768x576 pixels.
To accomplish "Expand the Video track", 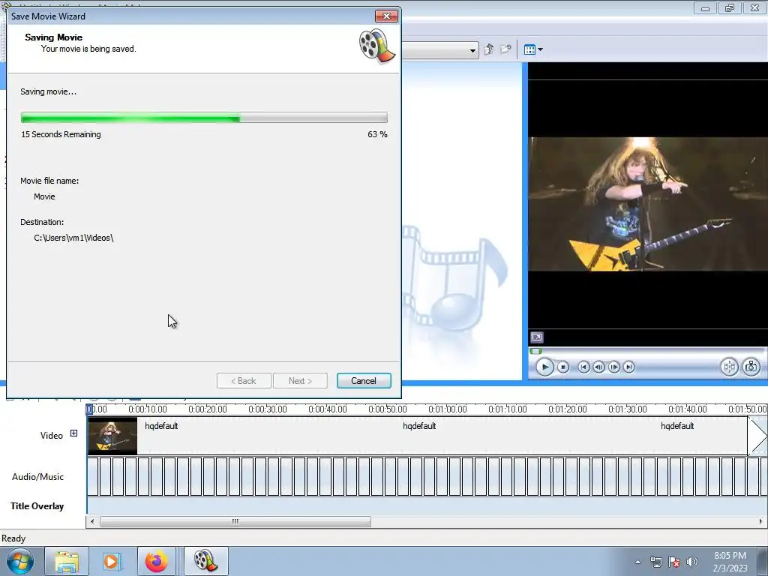I will (73, 433).
